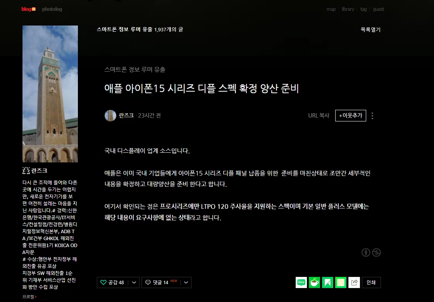Click the mosque tower profile image
Image resolution: width=434 pixels, height=302 pixels.
[50, 94]
